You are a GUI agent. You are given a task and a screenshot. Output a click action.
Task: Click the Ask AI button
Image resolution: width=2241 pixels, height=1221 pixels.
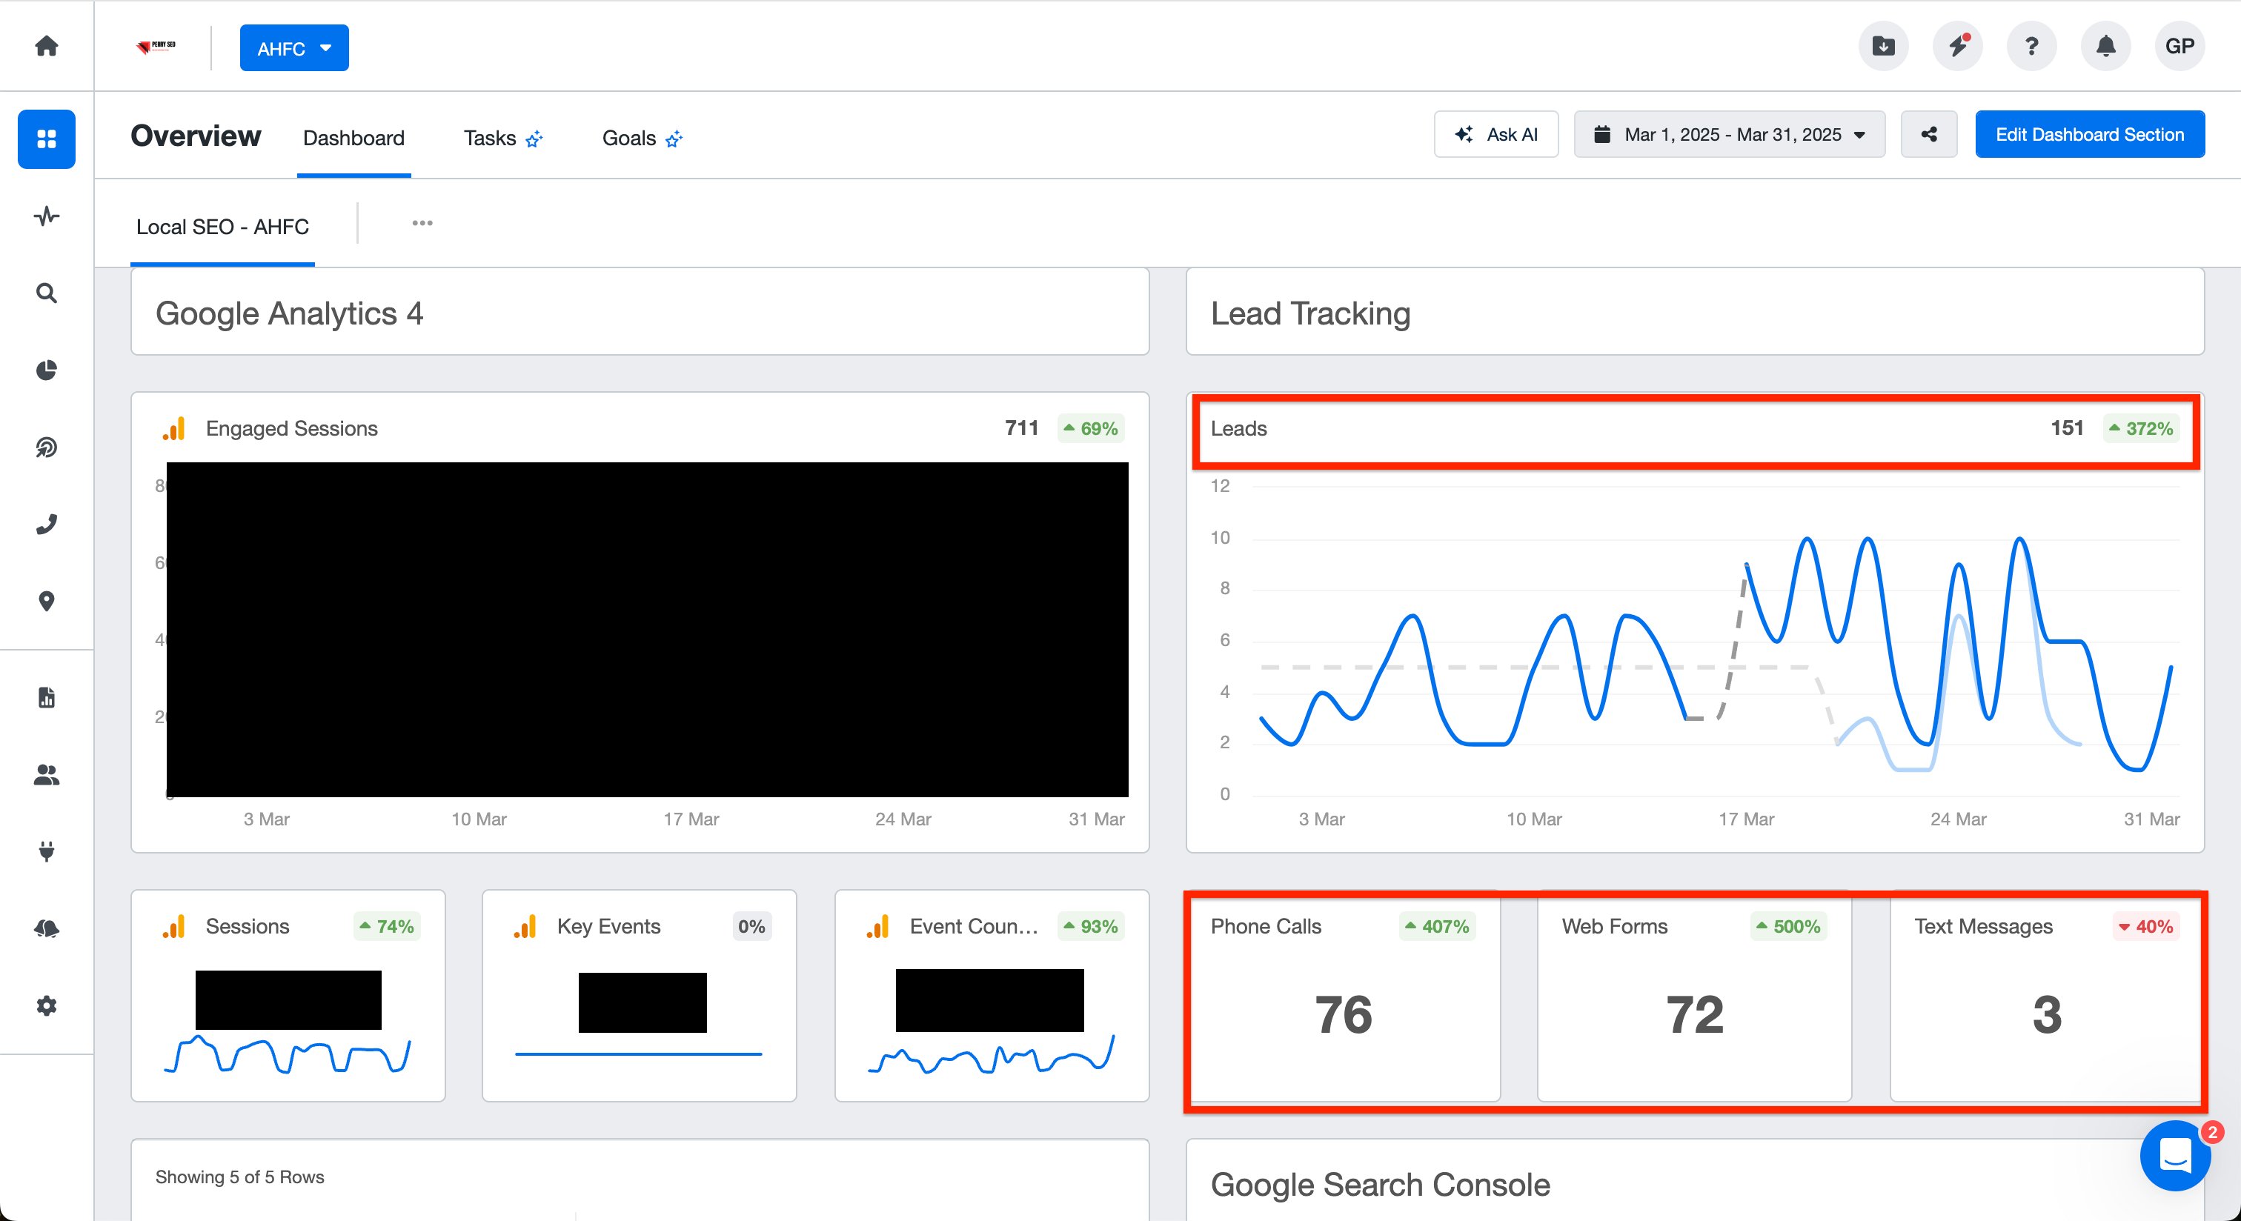(1496, 135)
